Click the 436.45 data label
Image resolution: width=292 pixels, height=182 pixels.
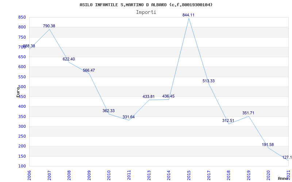168,96
